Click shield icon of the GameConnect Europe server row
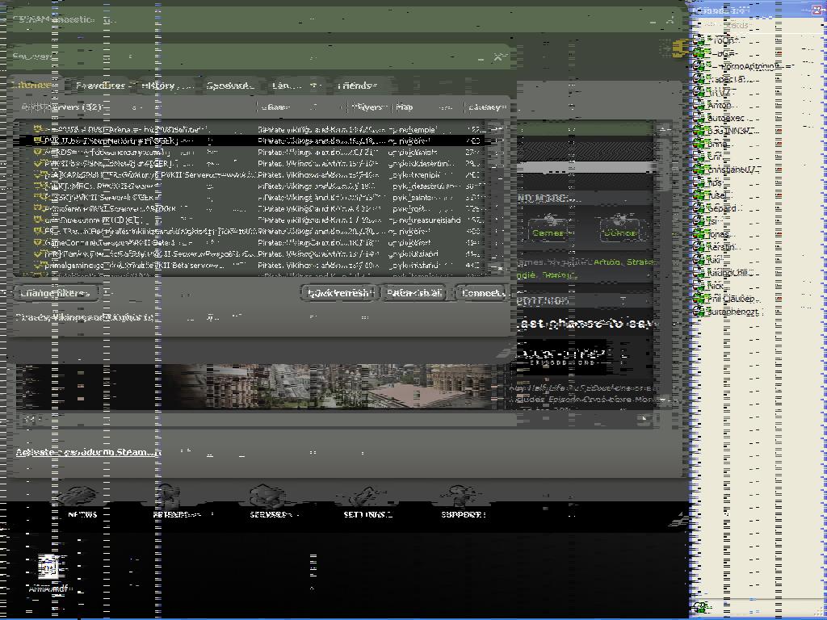Screen dimensions: 827x620 click(x=38, y=242)
